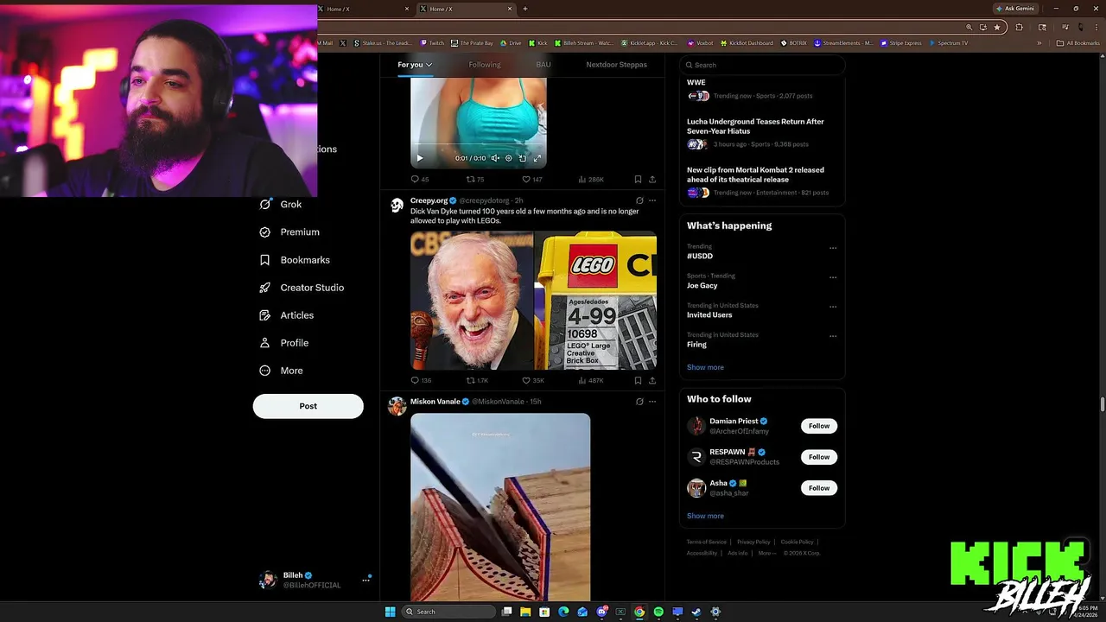This screenshot has height=622, width=1106.
Task: Open the LEGO box image
Action: coord(595,301)
